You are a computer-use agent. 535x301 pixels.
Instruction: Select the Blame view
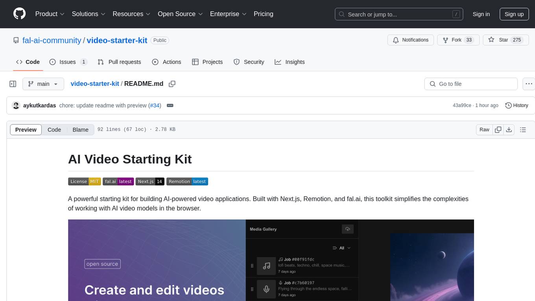tap(80, 130)
